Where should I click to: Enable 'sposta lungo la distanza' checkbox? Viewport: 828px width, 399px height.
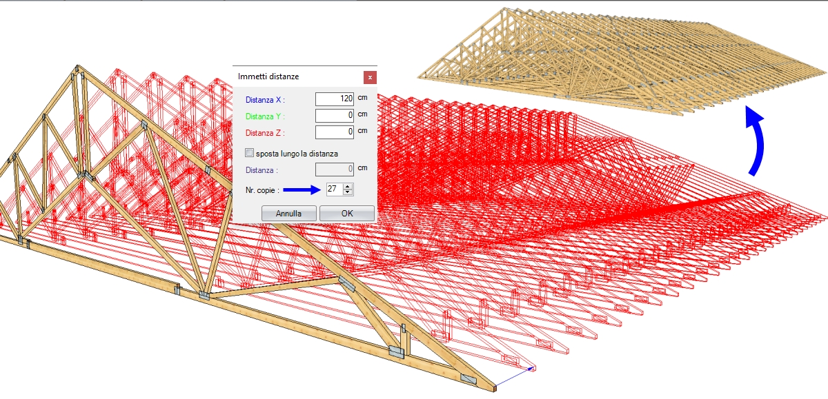(x=250, y=152)
